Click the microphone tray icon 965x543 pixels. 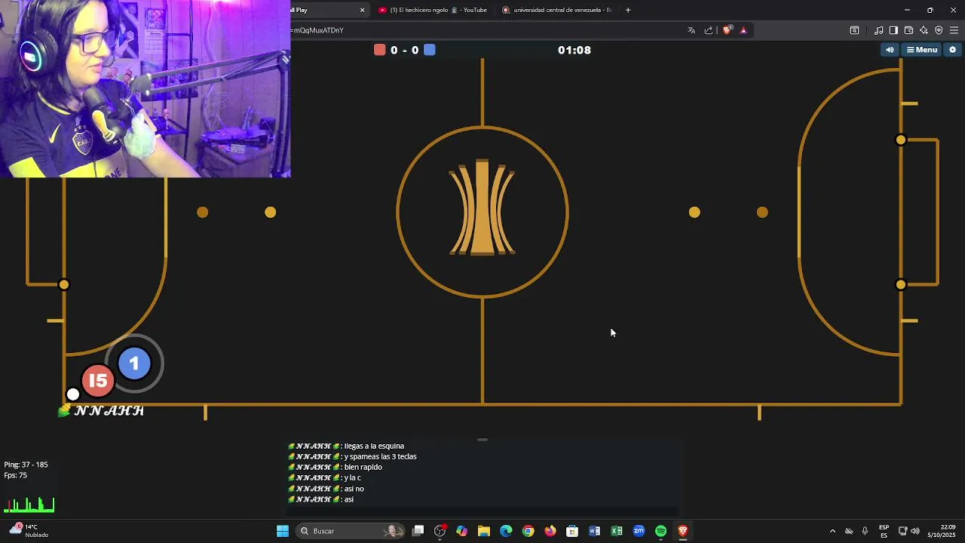point(865,531)
